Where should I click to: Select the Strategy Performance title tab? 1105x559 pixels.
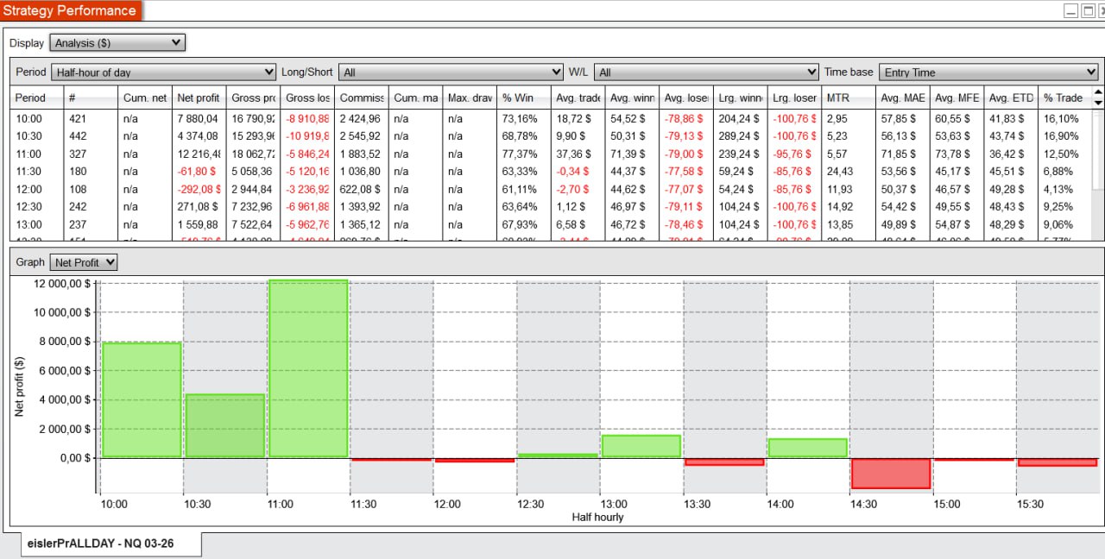click(x=70, y=10)
